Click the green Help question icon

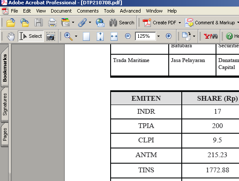coord(229,36)
